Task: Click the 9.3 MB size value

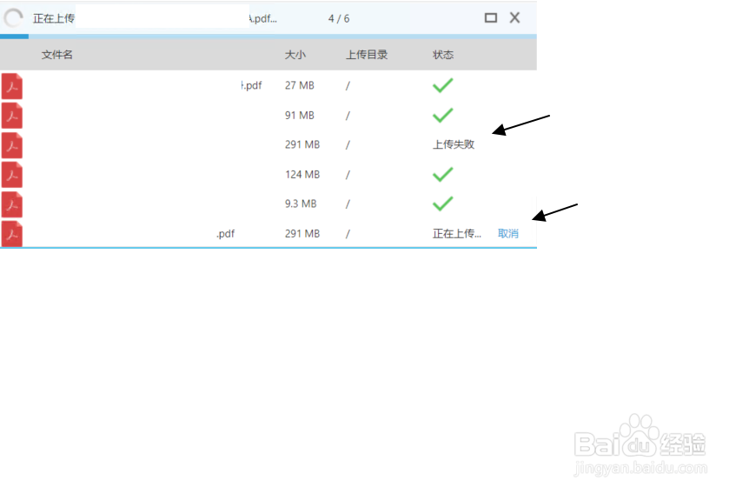Action: pos(301,204)
